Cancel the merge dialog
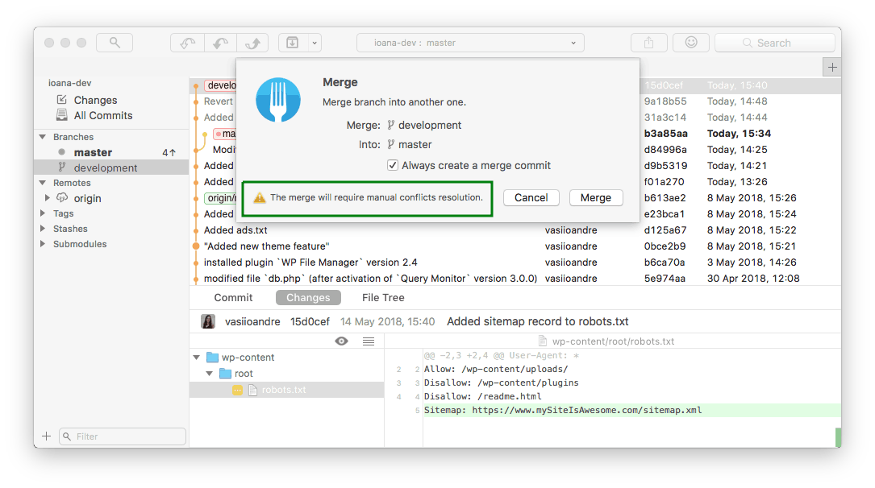This screenshot has height=488, width=875. point(531,197)
